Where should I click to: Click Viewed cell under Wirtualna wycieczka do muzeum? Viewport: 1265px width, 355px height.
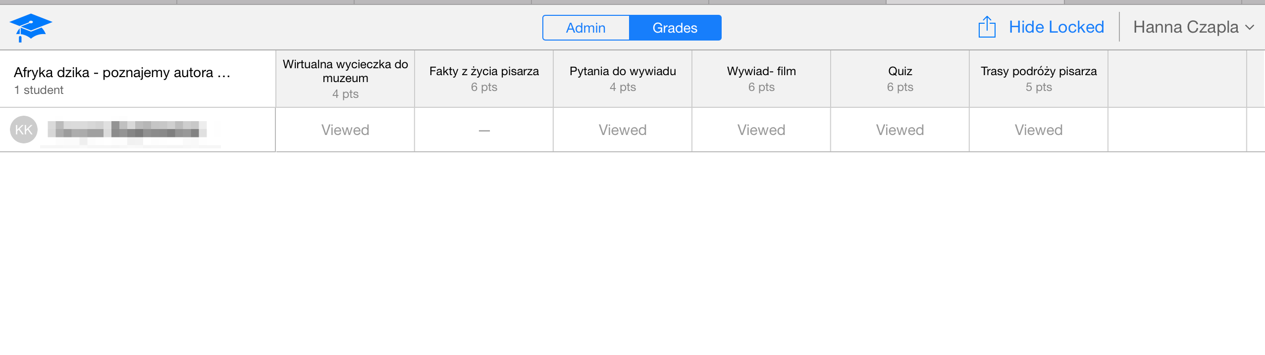coord(345,130)
